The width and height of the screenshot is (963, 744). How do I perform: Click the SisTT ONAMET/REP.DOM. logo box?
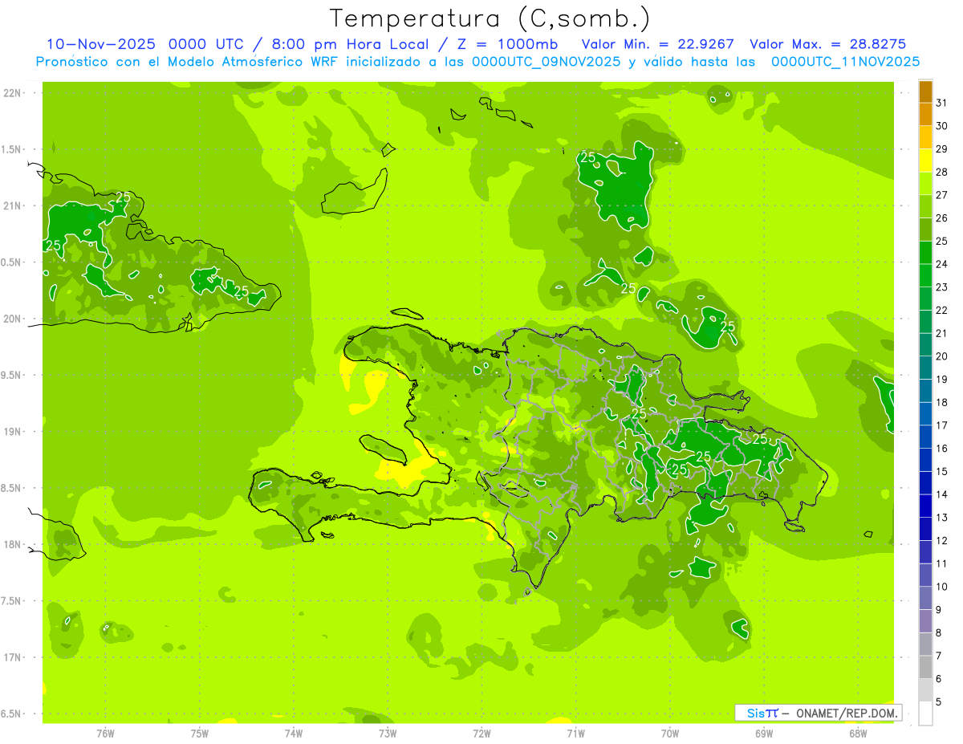818,713
